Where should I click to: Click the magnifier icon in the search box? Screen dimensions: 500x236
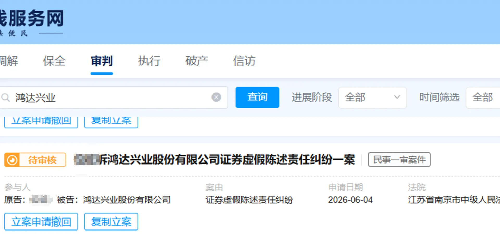5,98
